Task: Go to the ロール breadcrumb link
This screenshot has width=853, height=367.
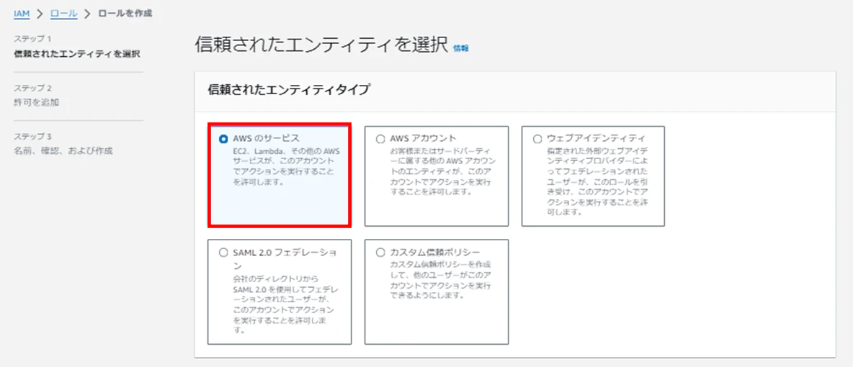Action: 63,13
